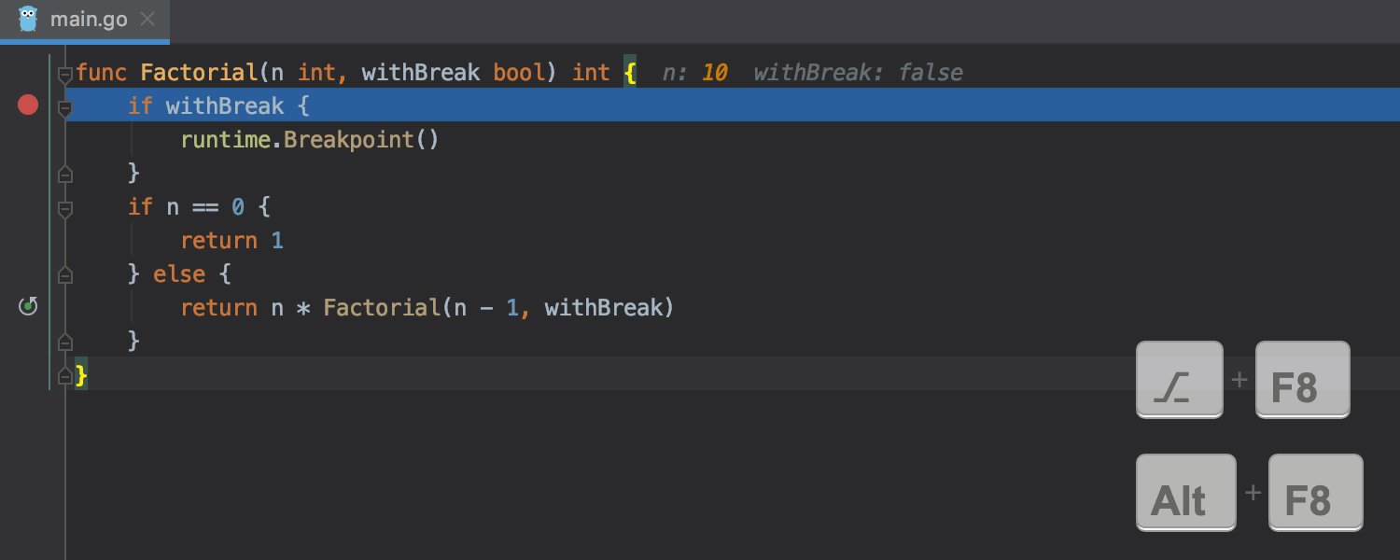Click the F8 keycap beside Option symbol

coord(1302,379)
